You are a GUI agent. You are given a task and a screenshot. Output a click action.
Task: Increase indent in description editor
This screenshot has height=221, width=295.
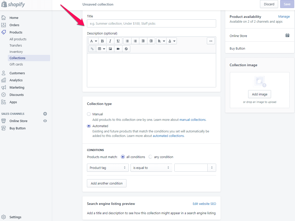(x=151, y=41)
